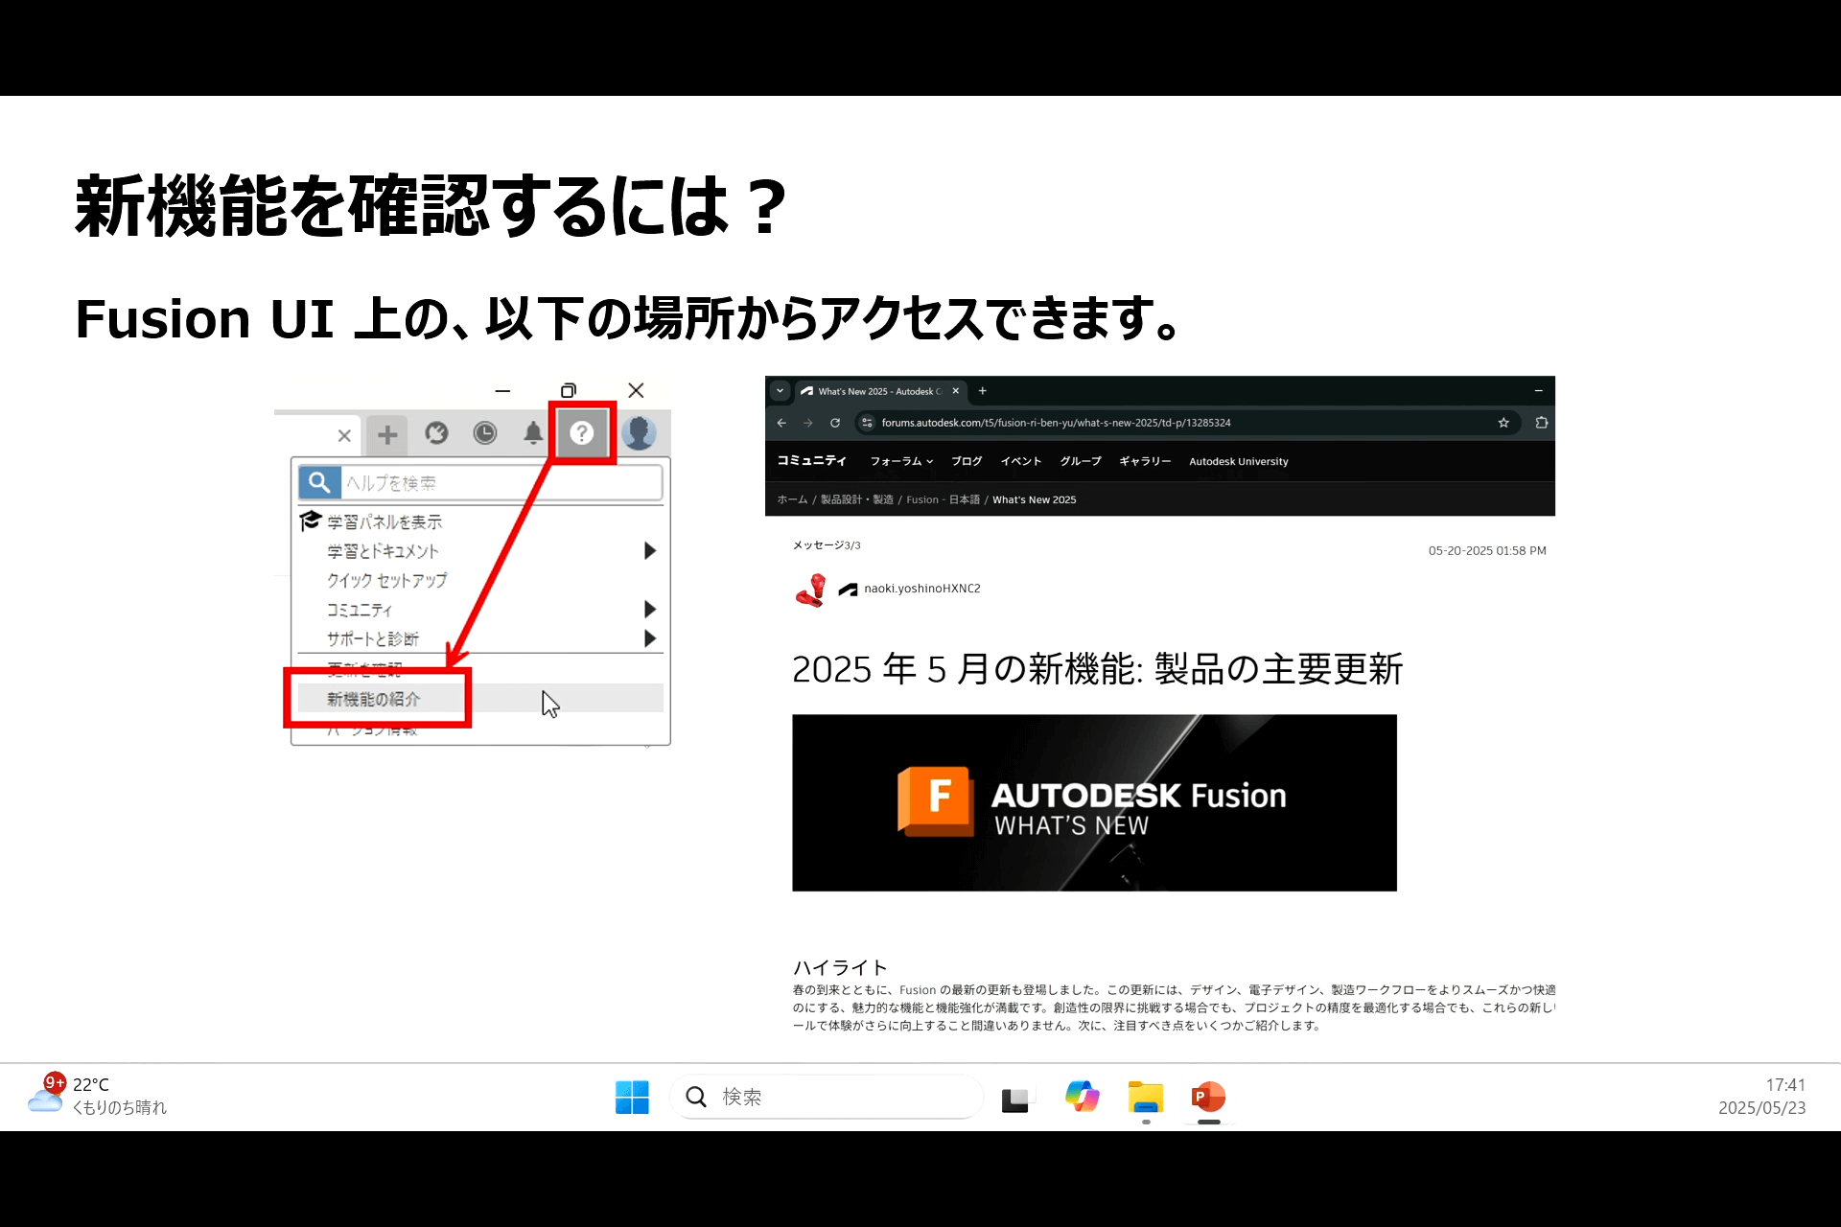The image size is (1841, 1227).
Task: Close the Fusion document tab with X
Action: pos(344,435)
